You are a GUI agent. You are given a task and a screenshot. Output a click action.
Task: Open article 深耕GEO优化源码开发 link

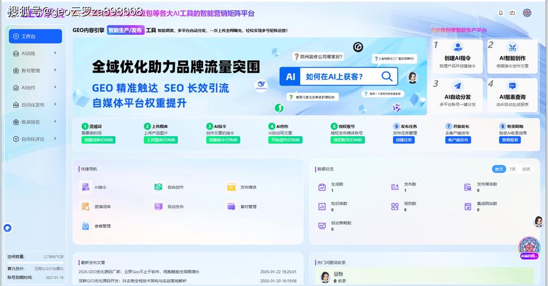(x=132, y=280)
